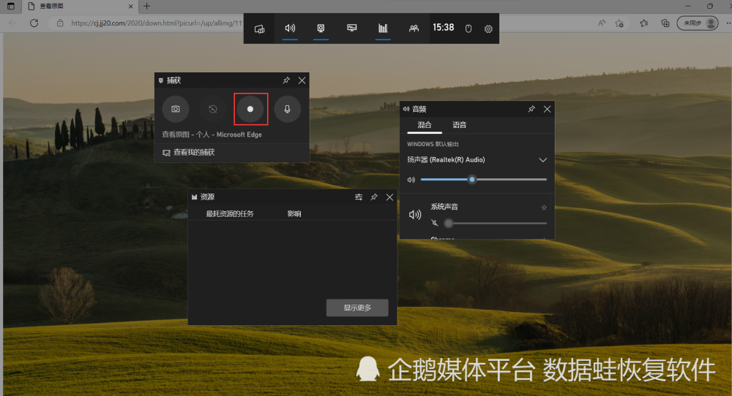Switch to the 语音 tab
This screenshot has width=732, height=396.
point(460,125)
